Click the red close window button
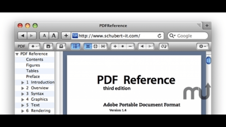 20,26
